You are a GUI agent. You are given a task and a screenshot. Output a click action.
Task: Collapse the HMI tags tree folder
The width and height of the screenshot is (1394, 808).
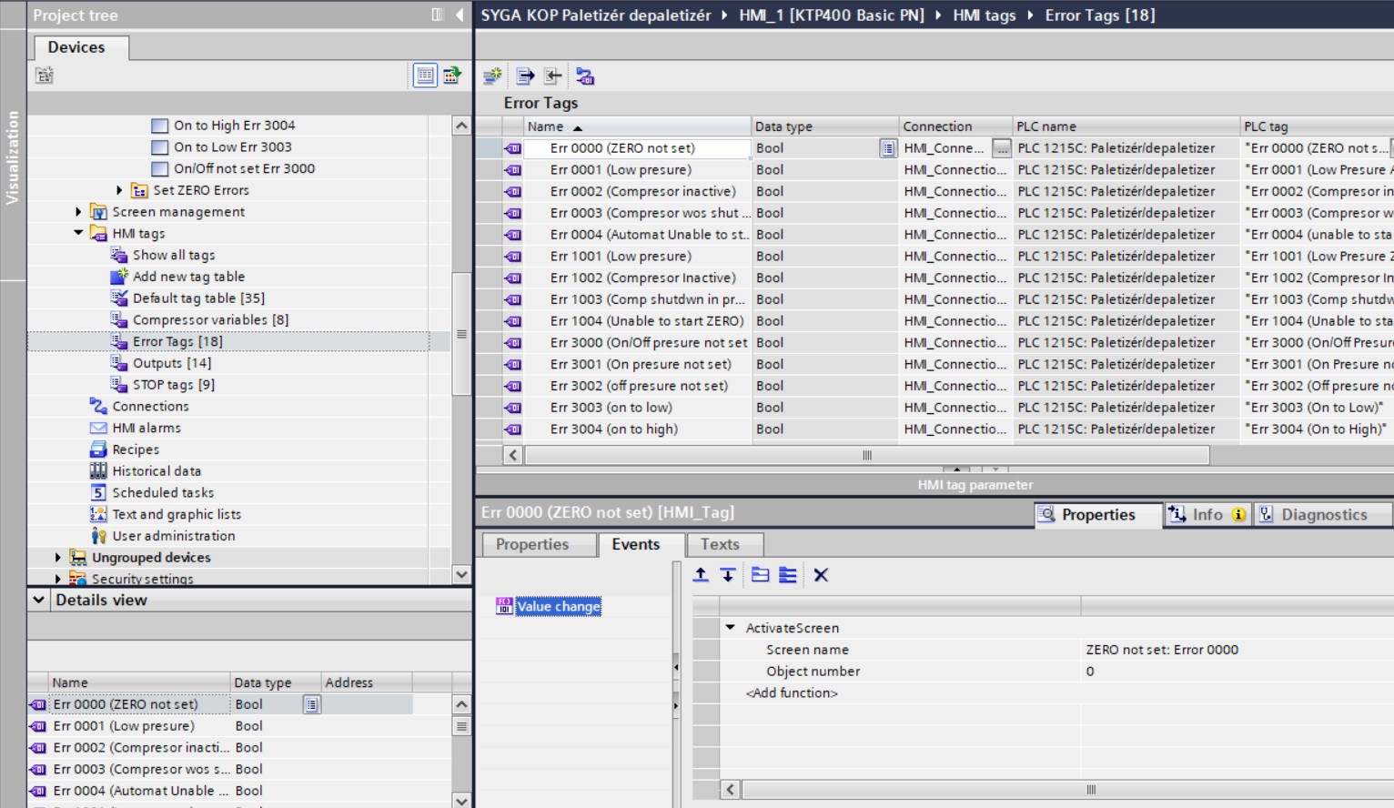(x=79, y=234)
